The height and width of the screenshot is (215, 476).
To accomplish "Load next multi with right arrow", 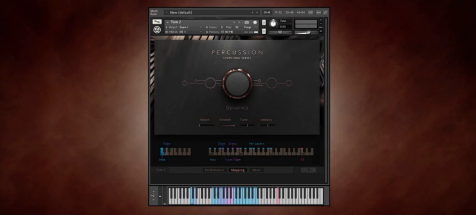I will (257, 13).
